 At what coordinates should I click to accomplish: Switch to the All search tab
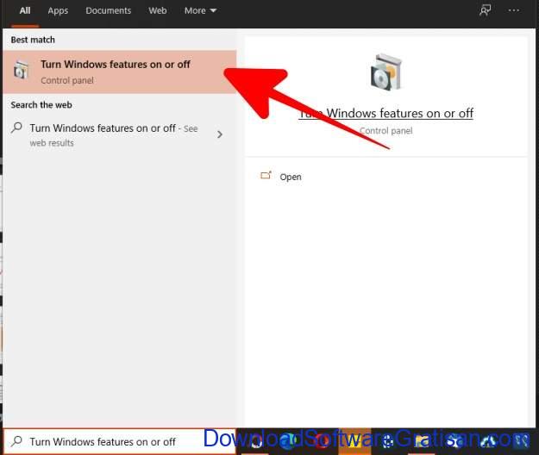click(25, 11)
